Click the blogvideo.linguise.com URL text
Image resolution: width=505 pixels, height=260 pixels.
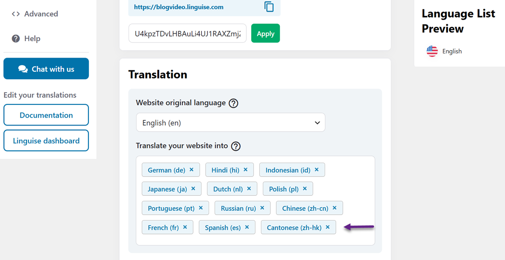tap(179, 7)
